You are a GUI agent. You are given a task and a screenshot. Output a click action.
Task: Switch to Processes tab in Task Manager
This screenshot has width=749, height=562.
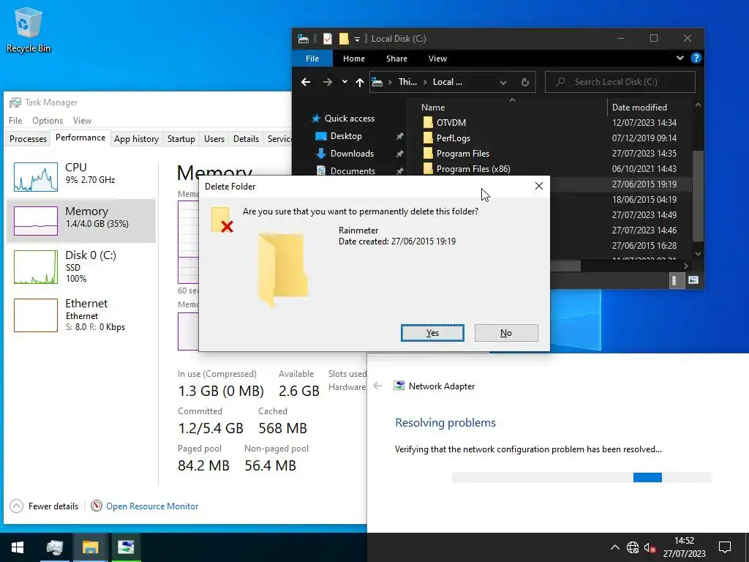[29, 139]
